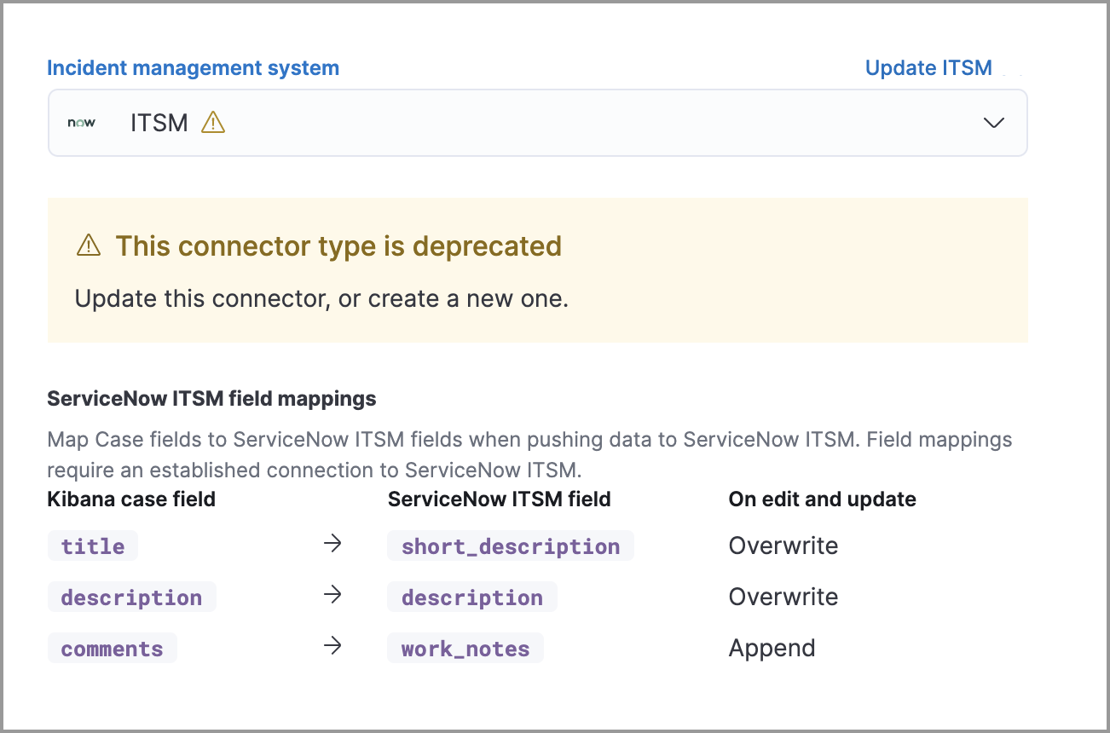Select the title field badge
Image resolution: width=1110 pixels, height=733 pixels.
click(x=91, y=545)
